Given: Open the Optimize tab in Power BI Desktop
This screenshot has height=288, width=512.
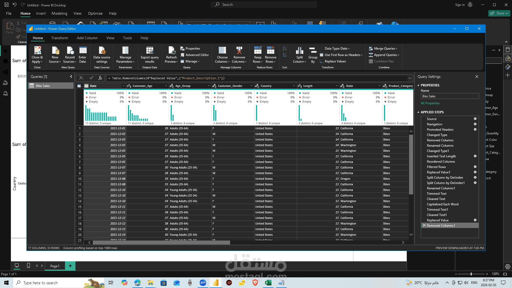Looking at the screenshot, I should 95,13.
